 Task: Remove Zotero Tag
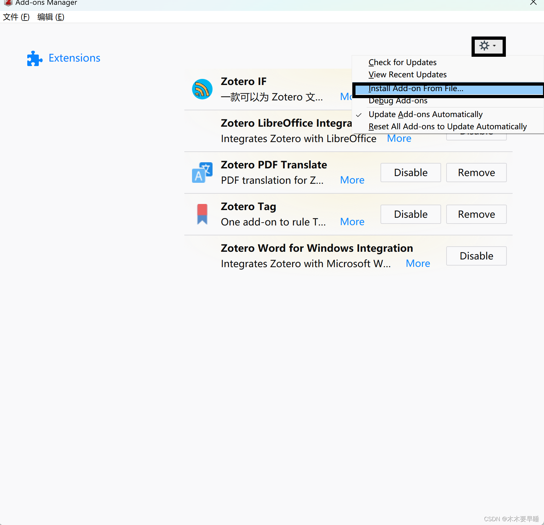[476, 214]
